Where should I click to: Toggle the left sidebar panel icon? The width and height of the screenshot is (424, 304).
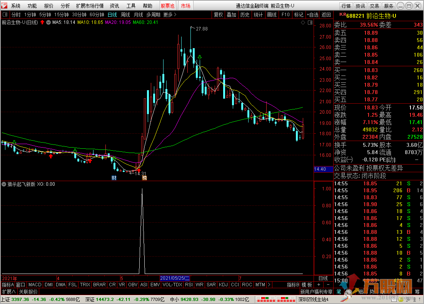click(5, 15)
